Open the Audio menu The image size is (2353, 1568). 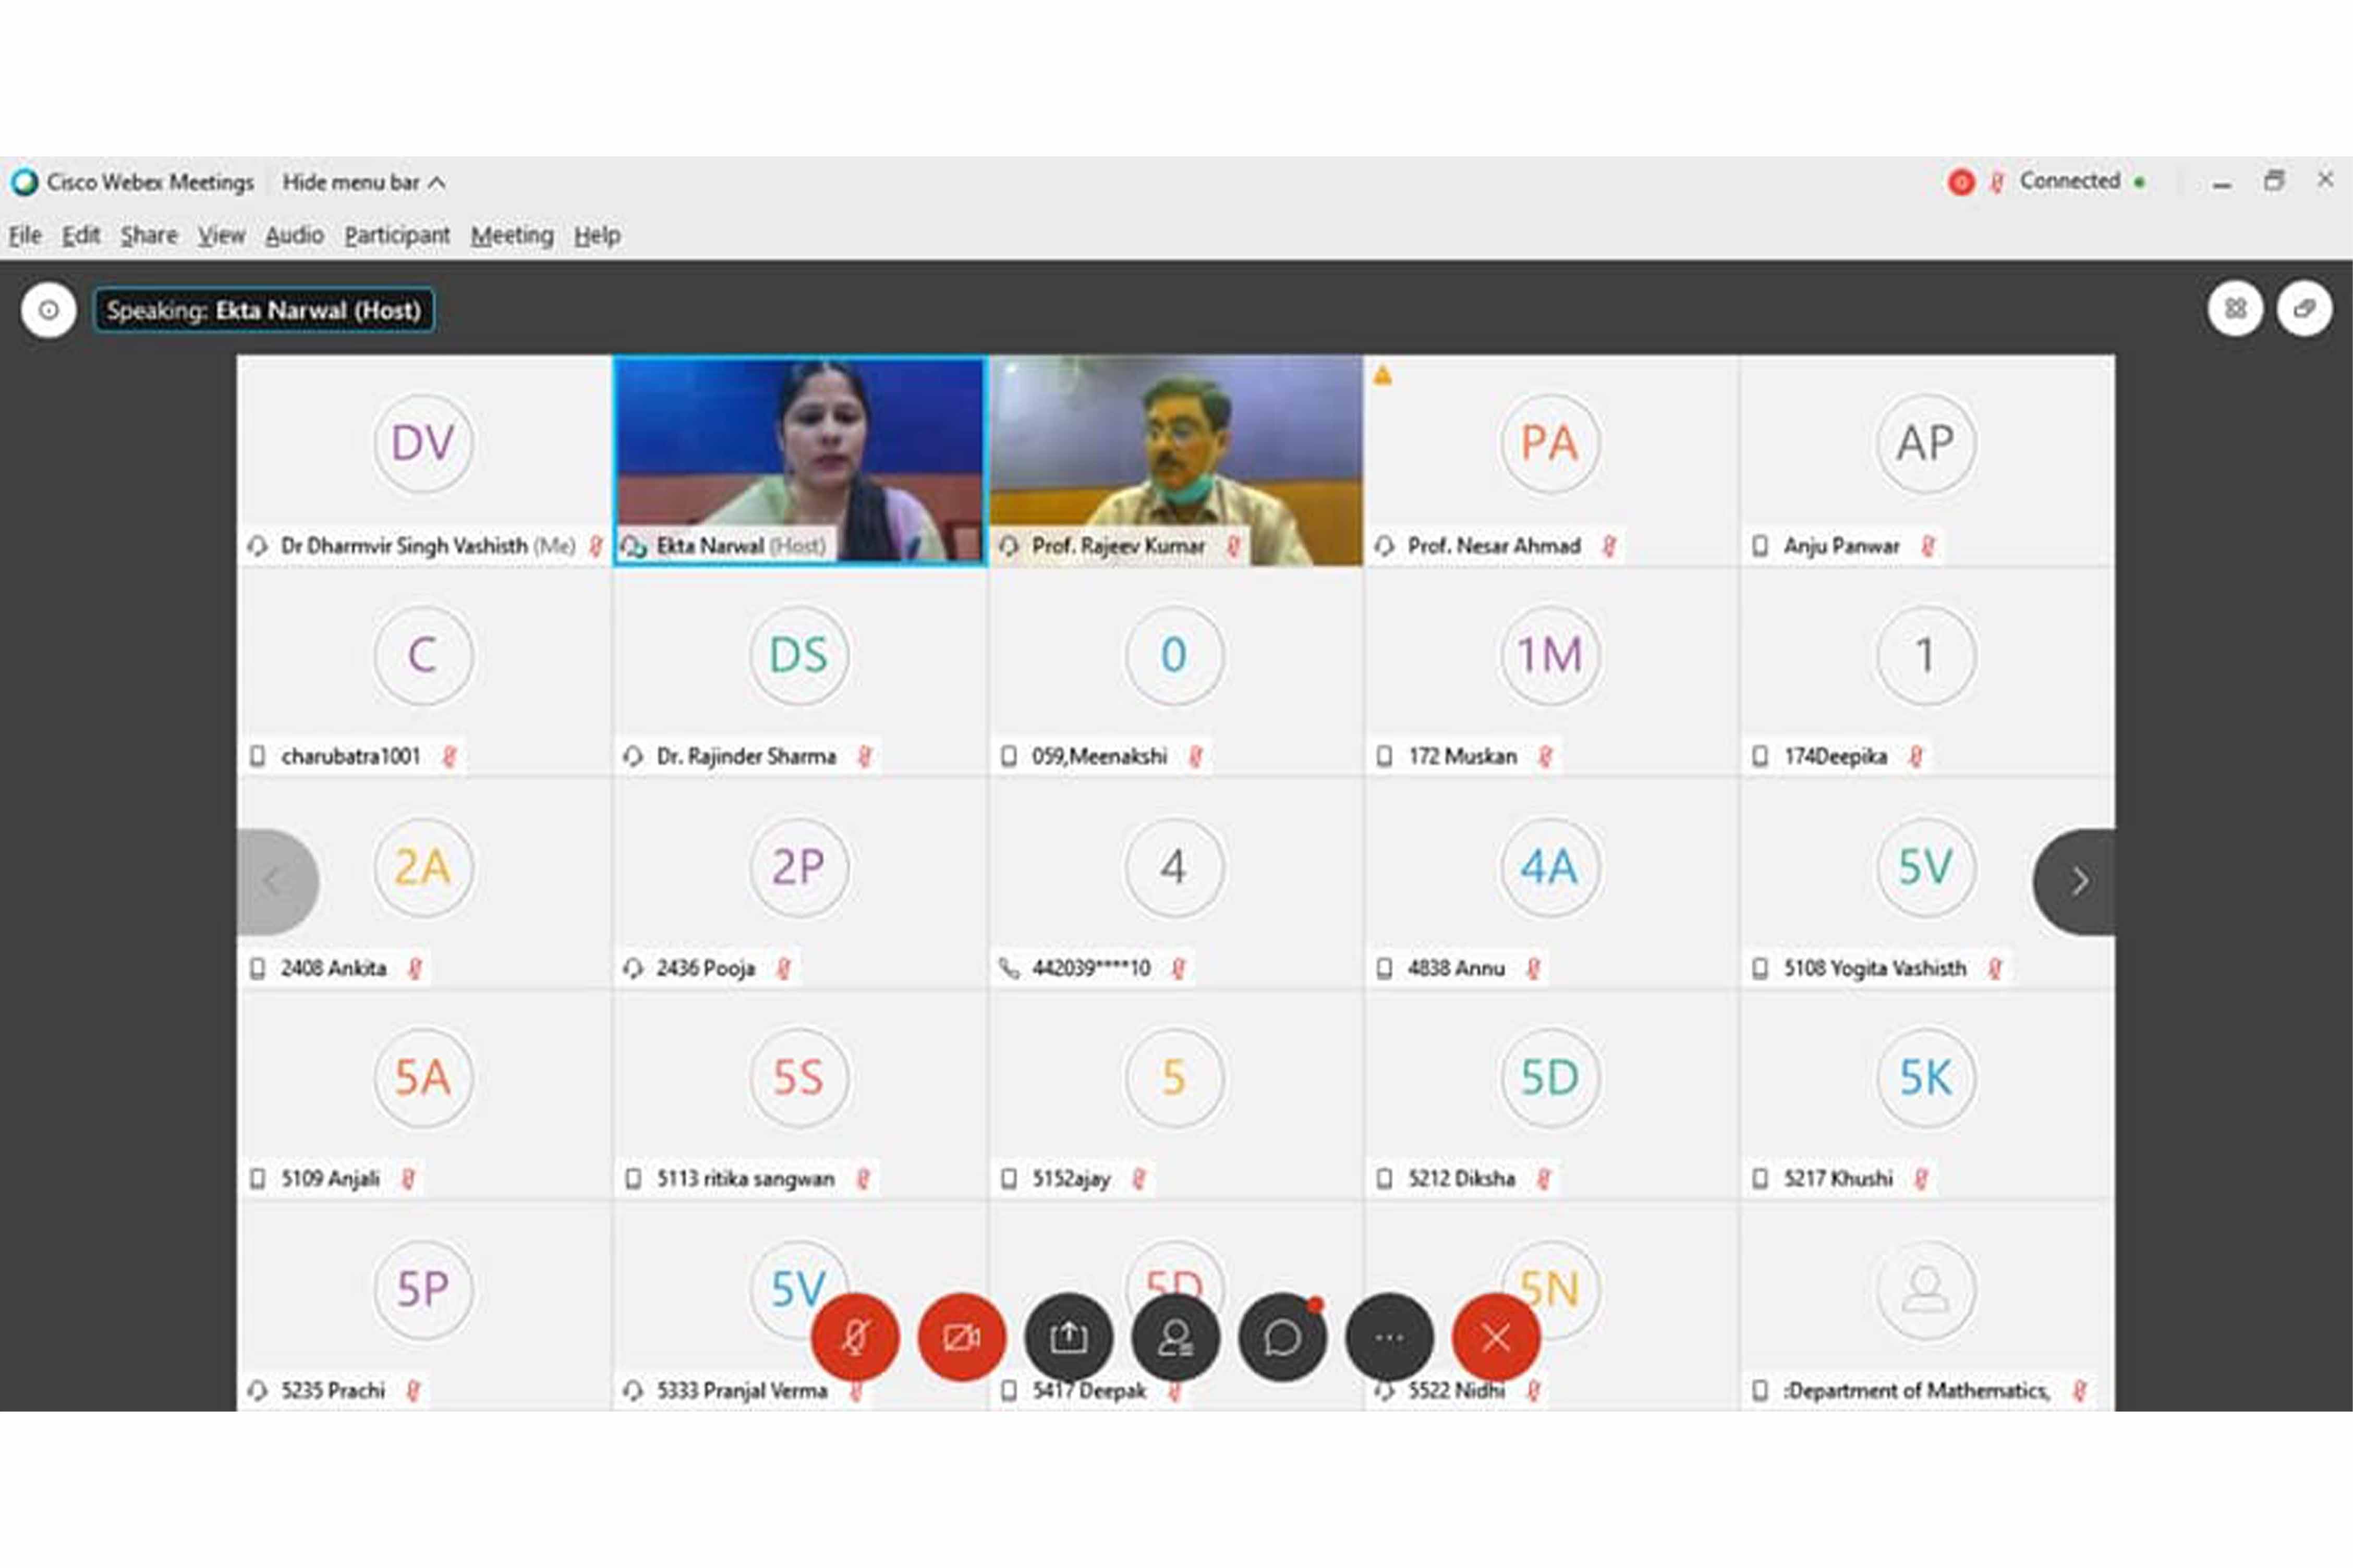coord(294,235)
